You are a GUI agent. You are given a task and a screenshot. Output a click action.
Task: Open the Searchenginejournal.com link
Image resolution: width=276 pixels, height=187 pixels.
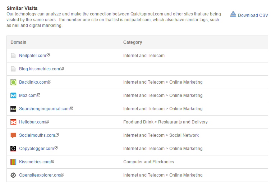[44, 109]
